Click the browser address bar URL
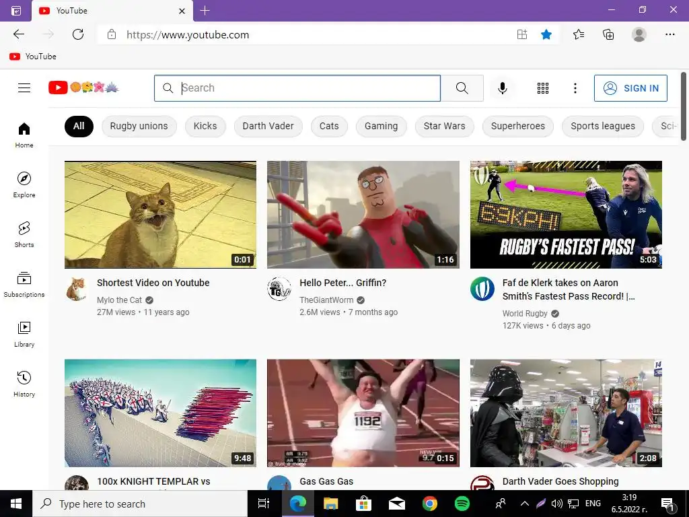Screen dimensions: 689x517 188,35
